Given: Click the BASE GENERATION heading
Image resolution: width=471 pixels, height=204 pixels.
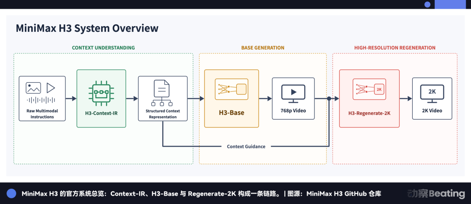Looking at the screenshot, I should (263, 48).
